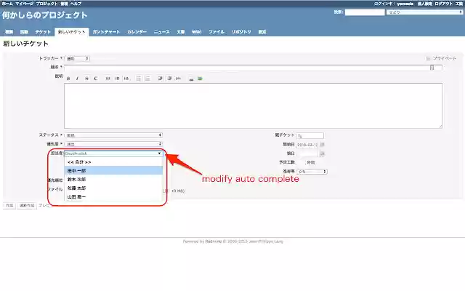Insert unordered list in description
This screenshot has height=291, width=465.
pos(139,79)
